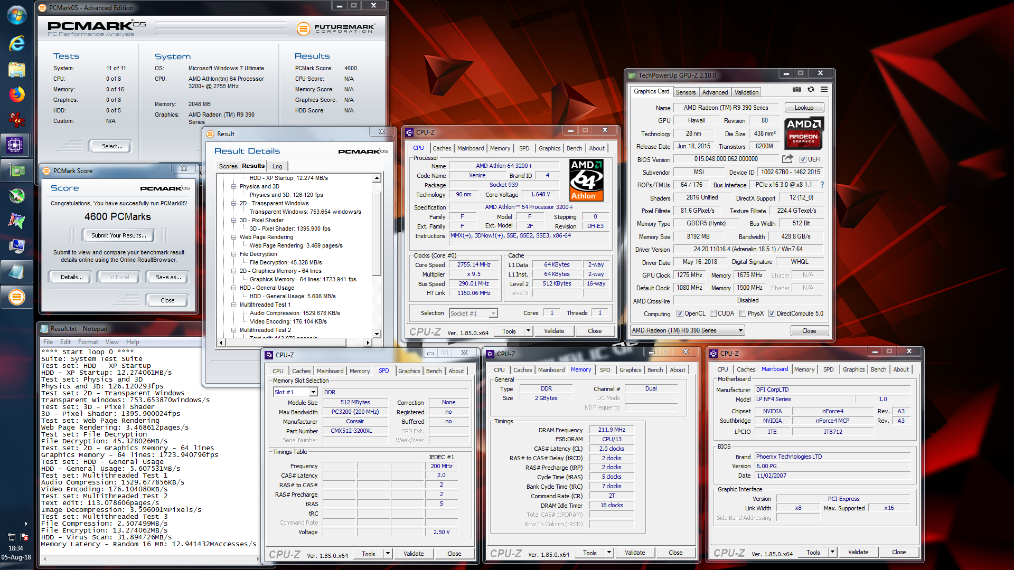
Task: Click Submit Your Results button
Action: point(118,235)
